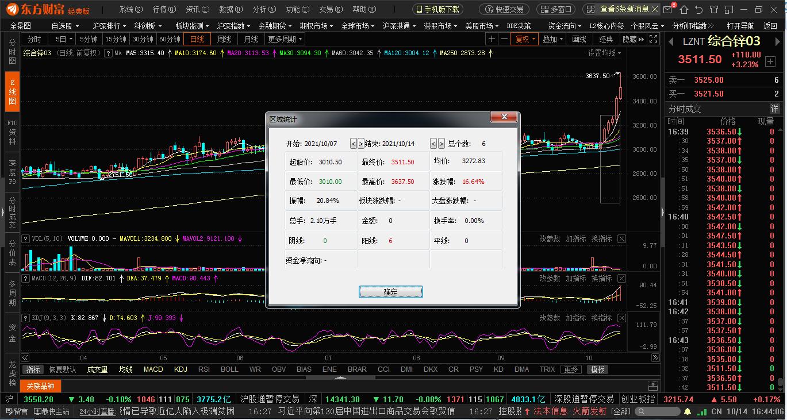Click the zoom-in plus icon on chart toolbar
787x420 pixels.
pyautogui.click(x=492, y=39)
